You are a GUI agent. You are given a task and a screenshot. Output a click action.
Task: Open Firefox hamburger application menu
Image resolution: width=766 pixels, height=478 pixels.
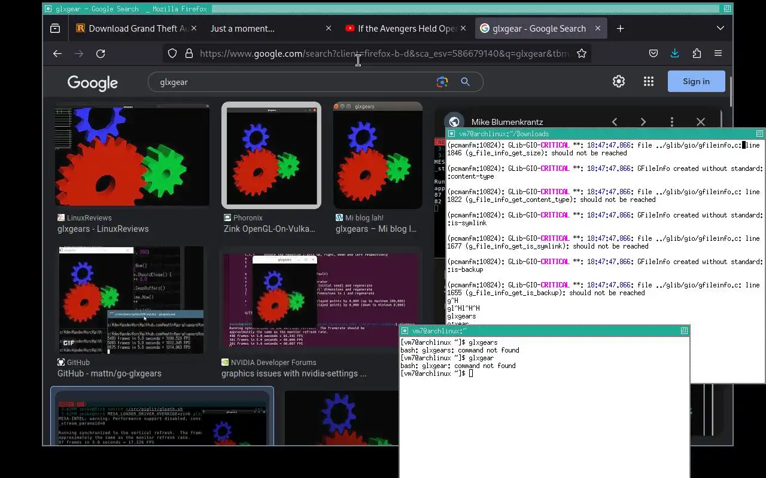[x=718, y=53]
